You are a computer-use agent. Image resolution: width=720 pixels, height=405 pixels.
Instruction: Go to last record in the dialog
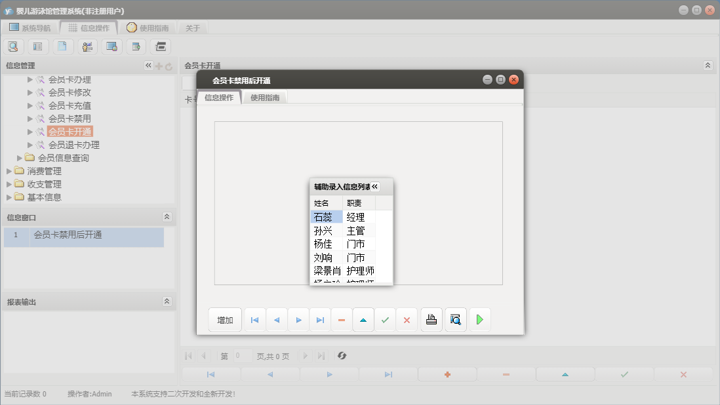point(320,320)
